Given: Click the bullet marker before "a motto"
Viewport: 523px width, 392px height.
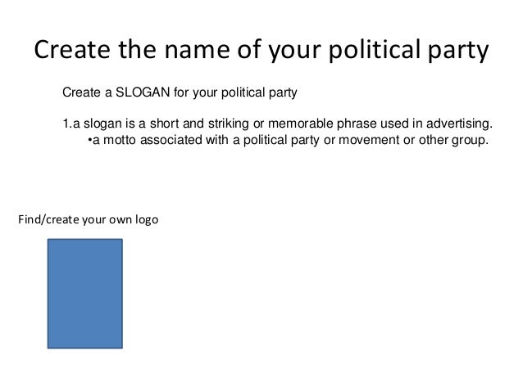Looking at the screenshot, I should tap(89, 139).
